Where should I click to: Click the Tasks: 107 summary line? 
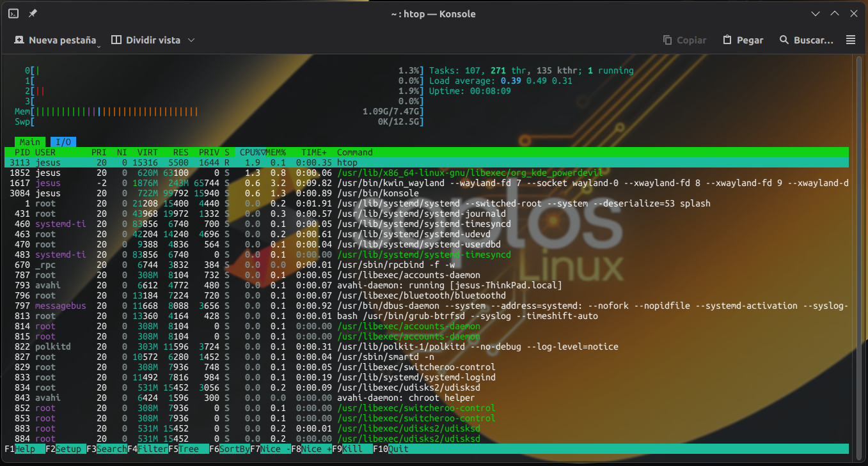[532, 70]
